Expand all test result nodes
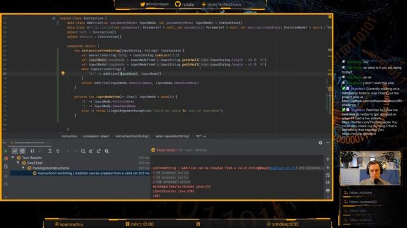407x228 pixels. (x=50, y=151)
